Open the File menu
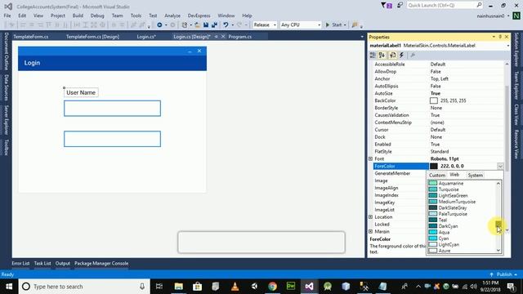The height and width of the screenshot is (294, 523). pos(7,16)
